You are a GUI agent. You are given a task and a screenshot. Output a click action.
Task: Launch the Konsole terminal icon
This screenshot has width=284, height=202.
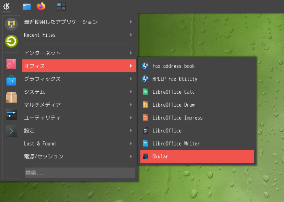tap(11, 131)
